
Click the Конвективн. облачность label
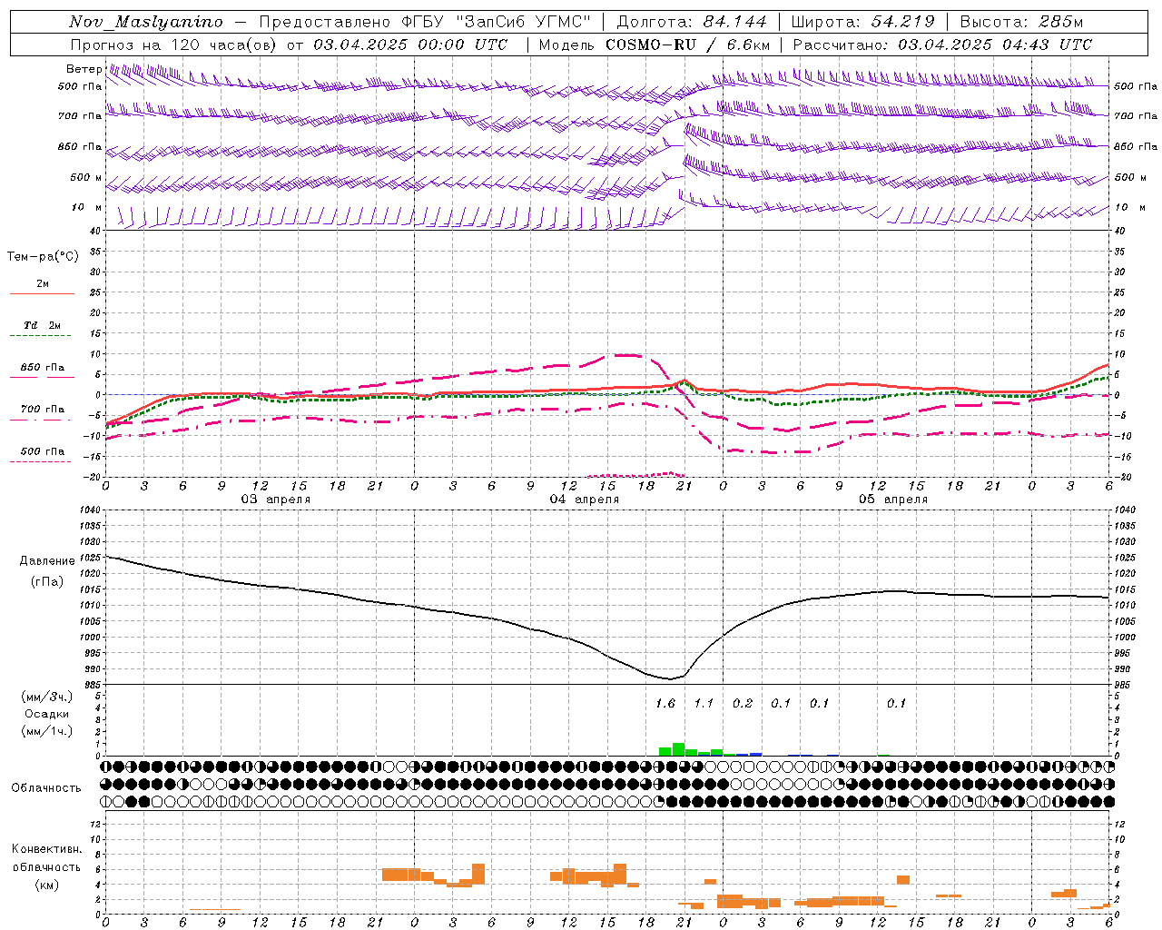(46, 858)
